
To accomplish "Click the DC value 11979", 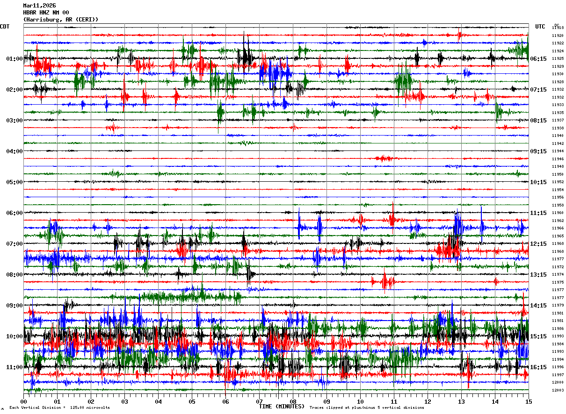I will (x=558, y=305).
